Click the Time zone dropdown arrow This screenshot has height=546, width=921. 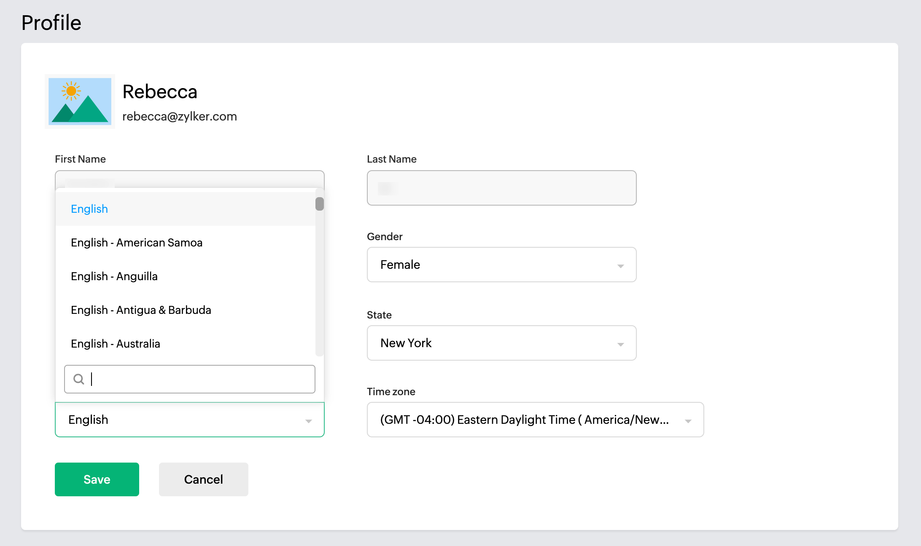(x=688, y=421)
